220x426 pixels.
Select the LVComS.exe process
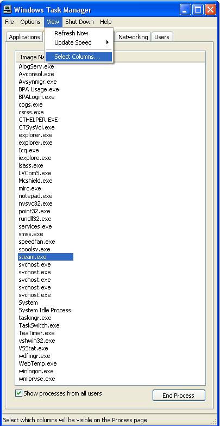tap(35, 173)
